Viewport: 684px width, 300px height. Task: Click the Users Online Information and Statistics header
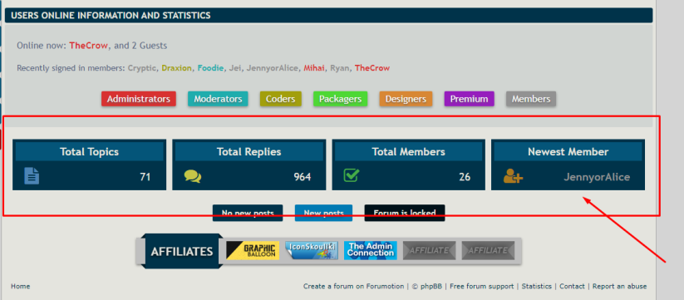pos(329,16)
